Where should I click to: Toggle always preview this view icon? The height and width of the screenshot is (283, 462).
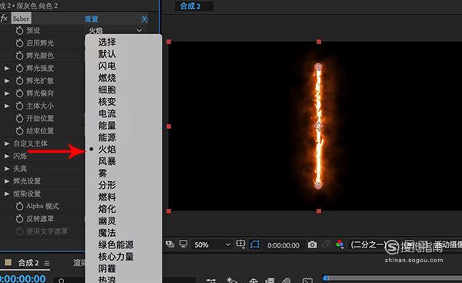click(170, 244)
